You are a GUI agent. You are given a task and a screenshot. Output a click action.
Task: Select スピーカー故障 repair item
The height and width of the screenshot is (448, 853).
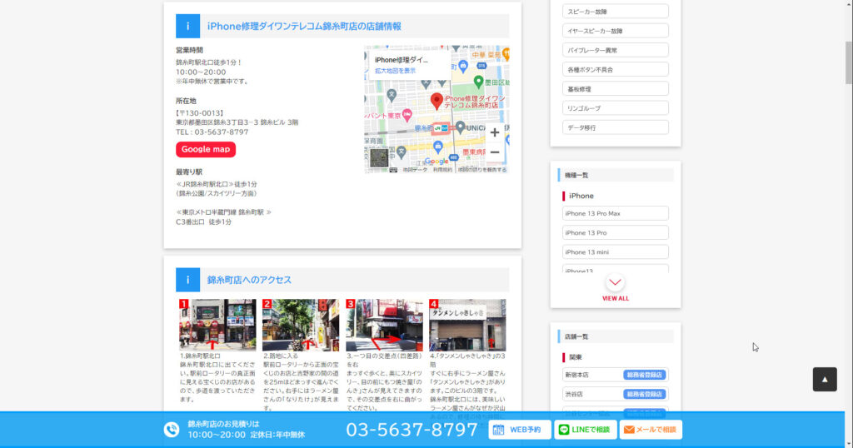616,12
